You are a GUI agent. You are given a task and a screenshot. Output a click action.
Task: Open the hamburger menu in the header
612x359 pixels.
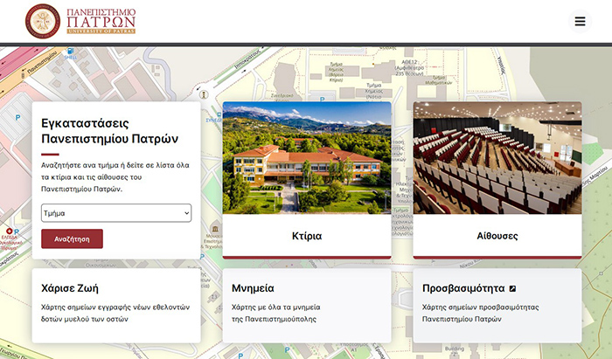tap(579, 21)
